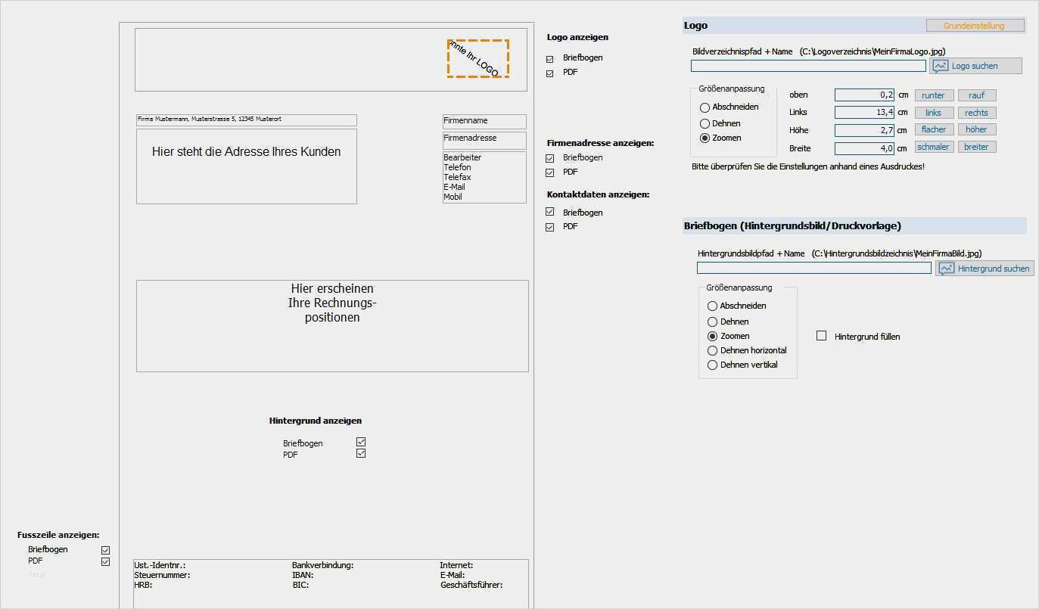
Task: Click the Breite value input field
Action: pos(864,148)
